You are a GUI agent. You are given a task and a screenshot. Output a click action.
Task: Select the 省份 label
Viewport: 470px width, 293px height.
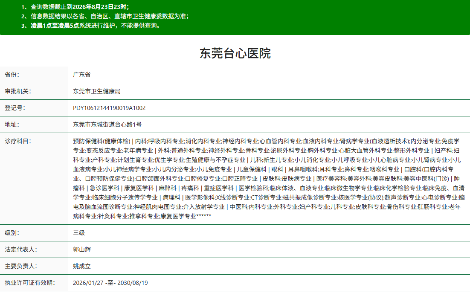point(12,75)
